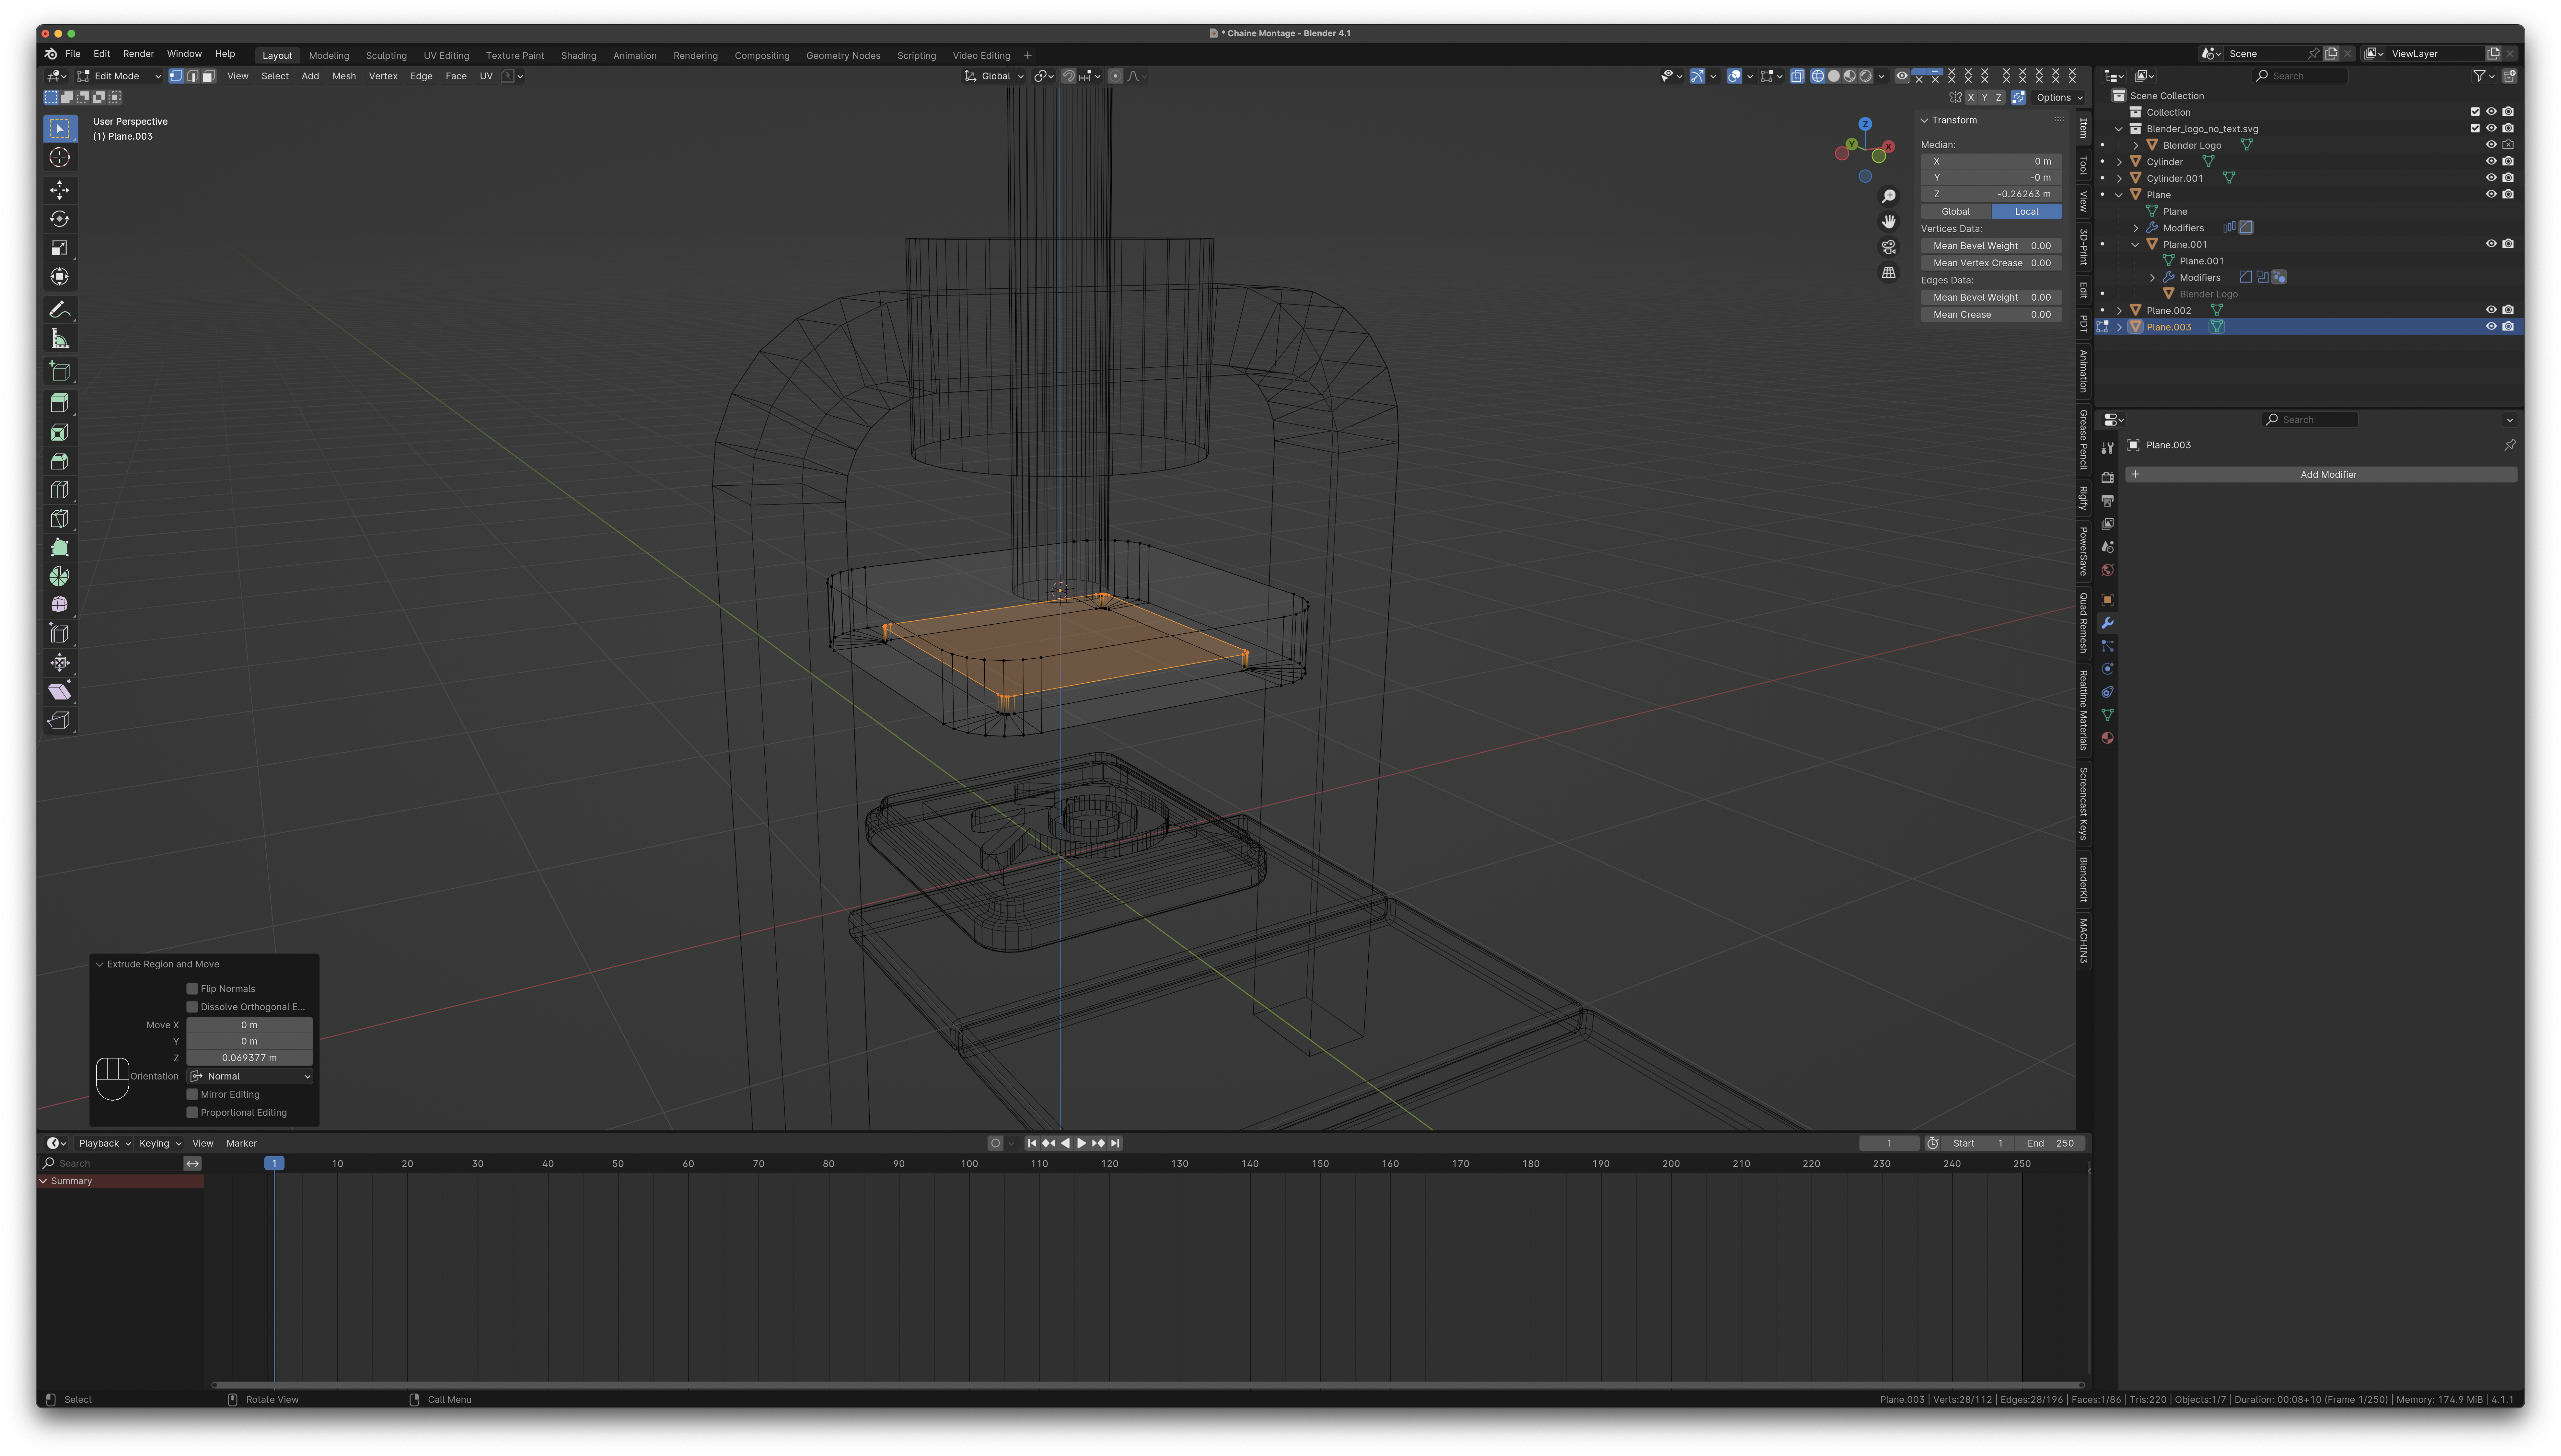Select the Knife tool
This screenshot has height=1456, width=2561.
(60, 519)
